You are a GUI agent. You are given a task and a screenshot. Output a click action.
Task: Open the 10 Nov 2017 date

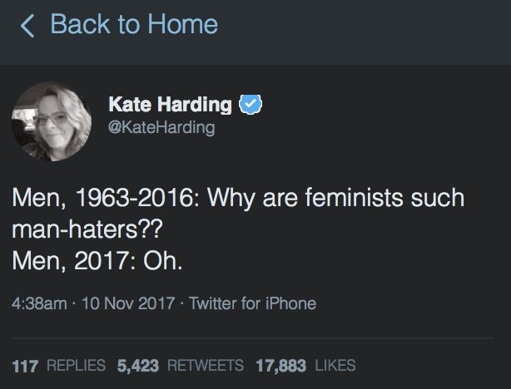point(128,303)
